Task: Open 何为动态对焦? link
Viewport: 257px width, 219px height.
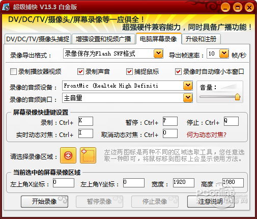Action: tap(207, 135)
